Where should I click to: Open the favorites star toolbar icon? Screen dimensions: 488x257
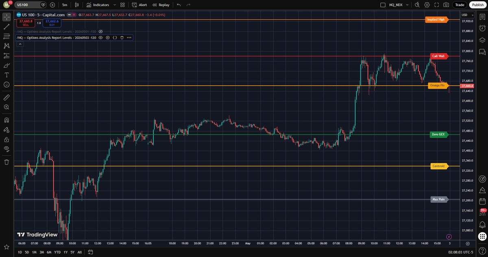pyautogui.click(x=7, y=247)
